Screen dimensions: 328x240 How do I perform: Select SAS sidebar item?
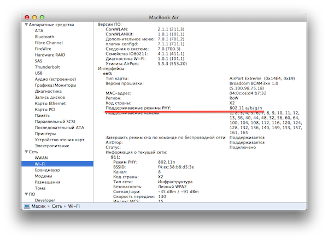point(38,61)
